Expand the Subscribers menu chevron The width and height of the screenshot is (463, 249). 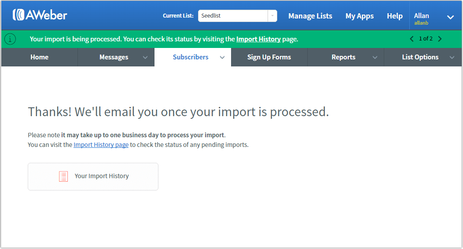pyautogui.click(x=222, y=58)
